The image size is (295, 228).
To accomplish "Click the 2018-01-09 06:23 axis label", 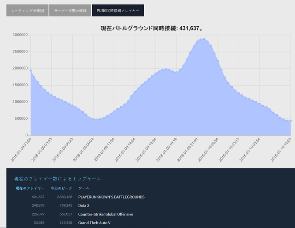I will click(63, 150).
